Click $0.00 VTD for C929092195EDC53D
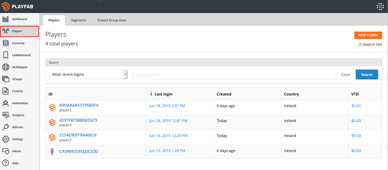This screenshot has width=388, height=170. (x=356, y=151)
